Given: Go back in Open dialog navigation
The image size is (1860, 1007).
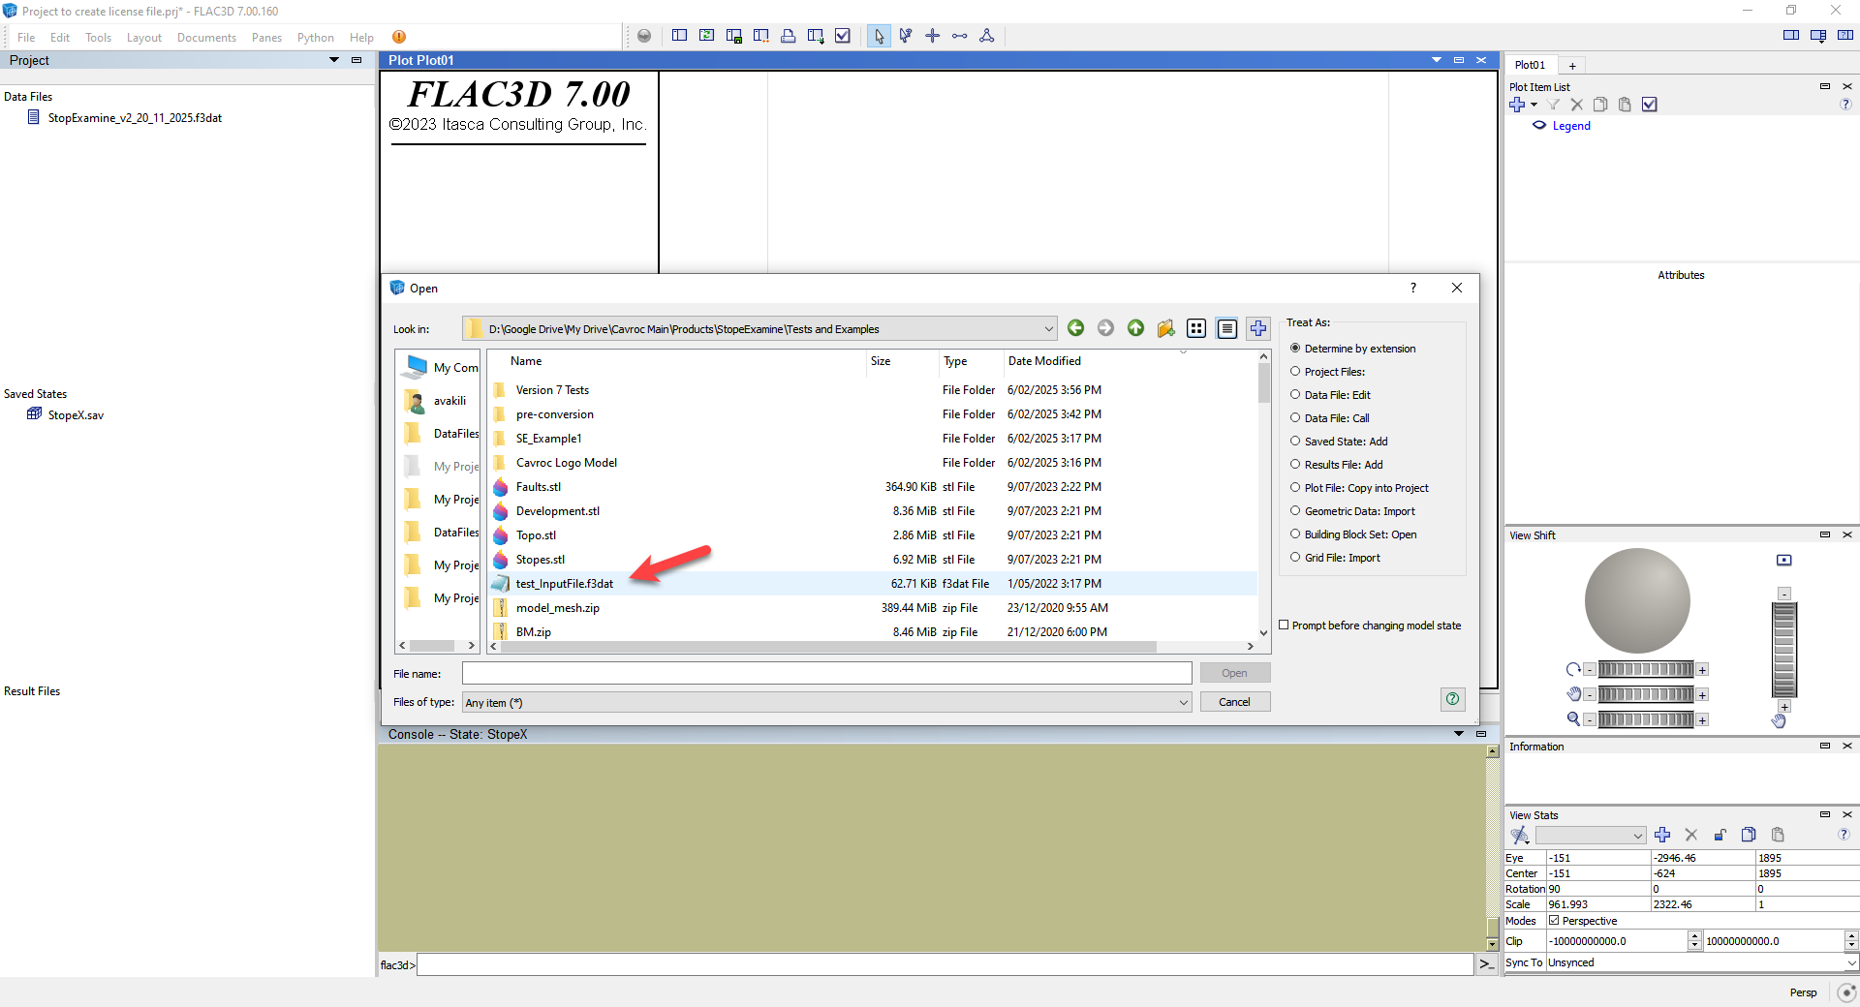Looking at the screenshot, I should coord(1075,328).
